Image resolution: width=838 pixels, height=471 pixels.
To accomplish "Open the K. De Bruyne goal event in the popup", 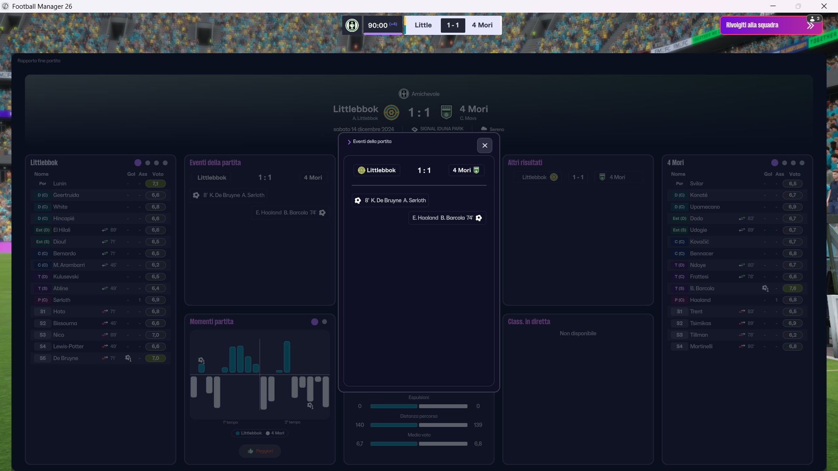I will click(x=390, y=201).
